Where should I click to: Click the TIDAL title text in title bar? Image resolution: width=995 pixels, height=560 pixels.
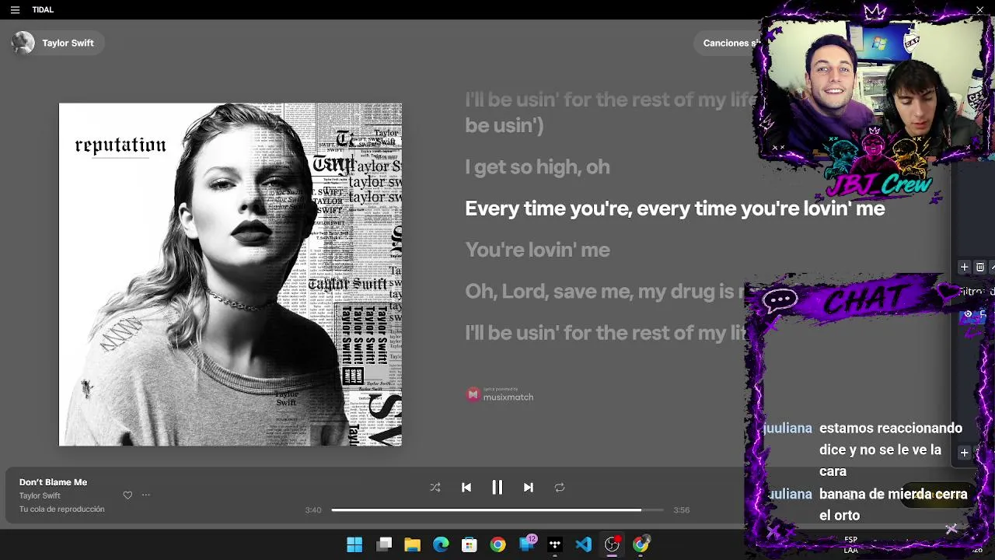tap(43, 10)
